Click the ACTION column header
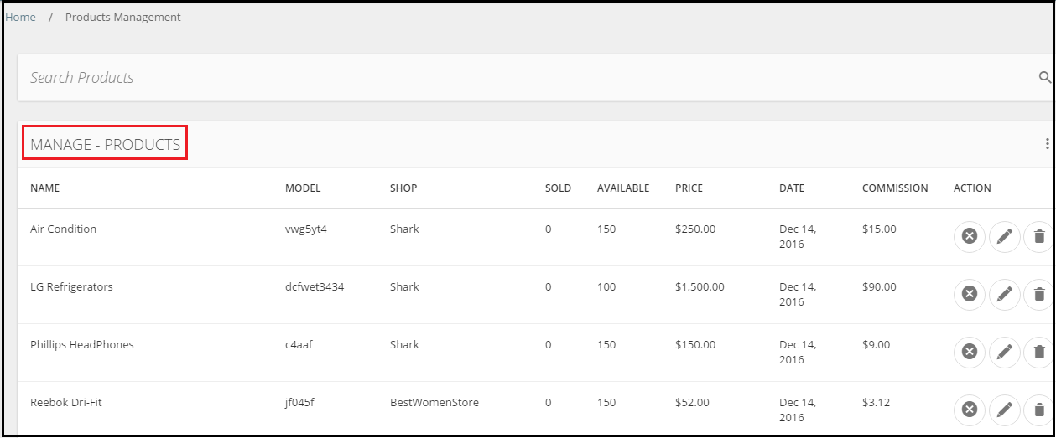Screen dimensions: 1056x438 click(972, 188)
